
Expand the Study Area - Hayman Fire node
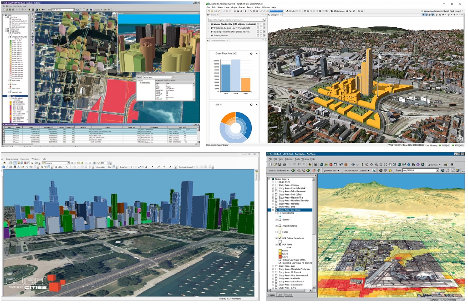273,197
